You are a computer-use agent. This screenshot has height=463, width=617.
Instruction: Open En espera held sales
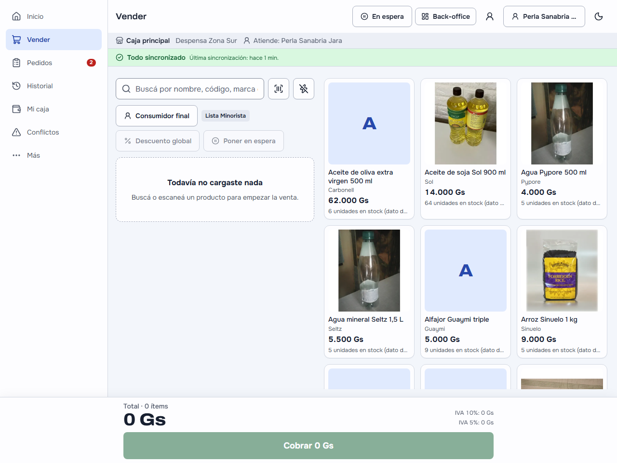pyautogui.click(x=382, y=16)
